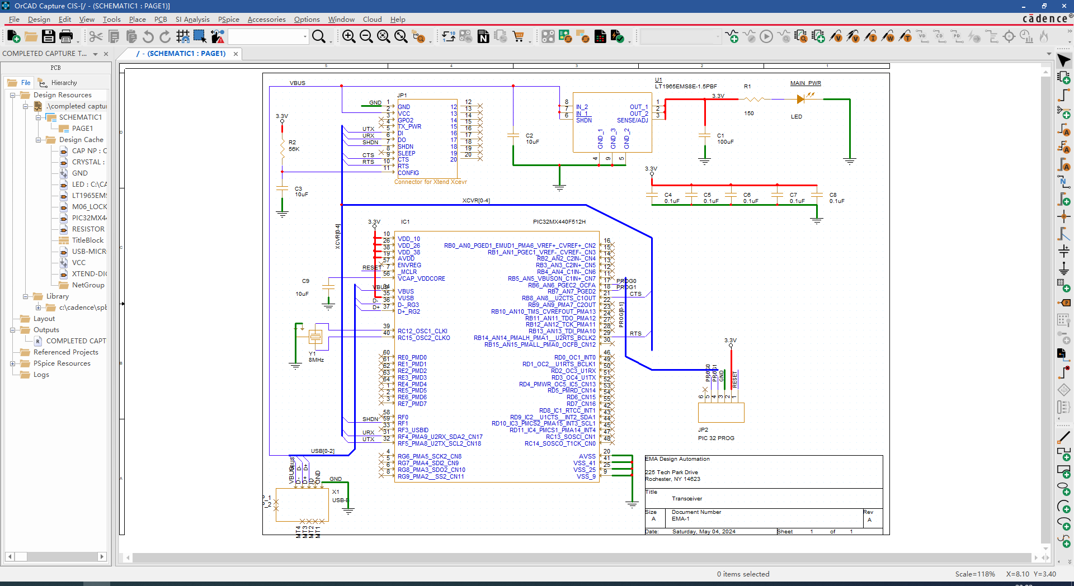This screenshot has height=586, width=1074.
Task: Choose the Place Part tool
Action: click(x=1063, y=78)
